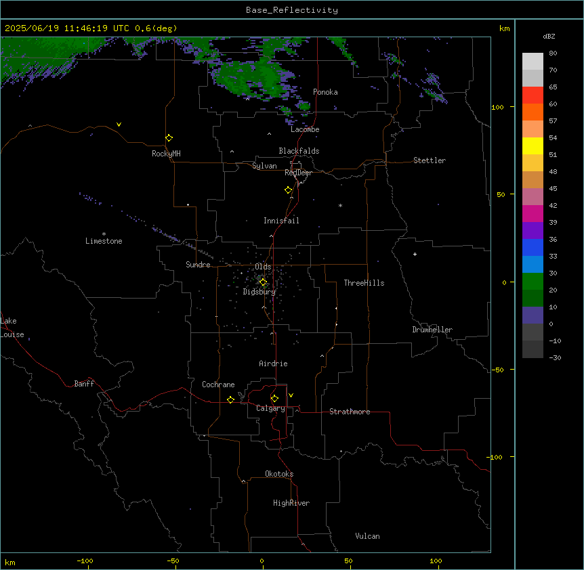Viewport: 584px width, 570px height.
Task: Click the small green echo northwest of Lacombe
Action: pyautogui.click(x=304, y=106)
